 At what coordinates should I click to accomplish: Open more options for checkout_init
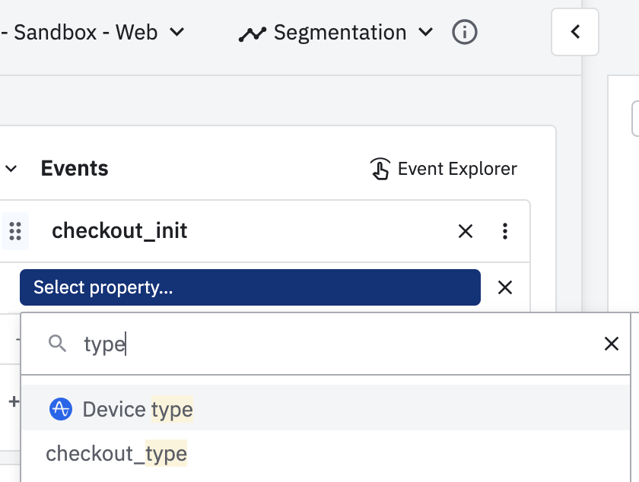505,231
